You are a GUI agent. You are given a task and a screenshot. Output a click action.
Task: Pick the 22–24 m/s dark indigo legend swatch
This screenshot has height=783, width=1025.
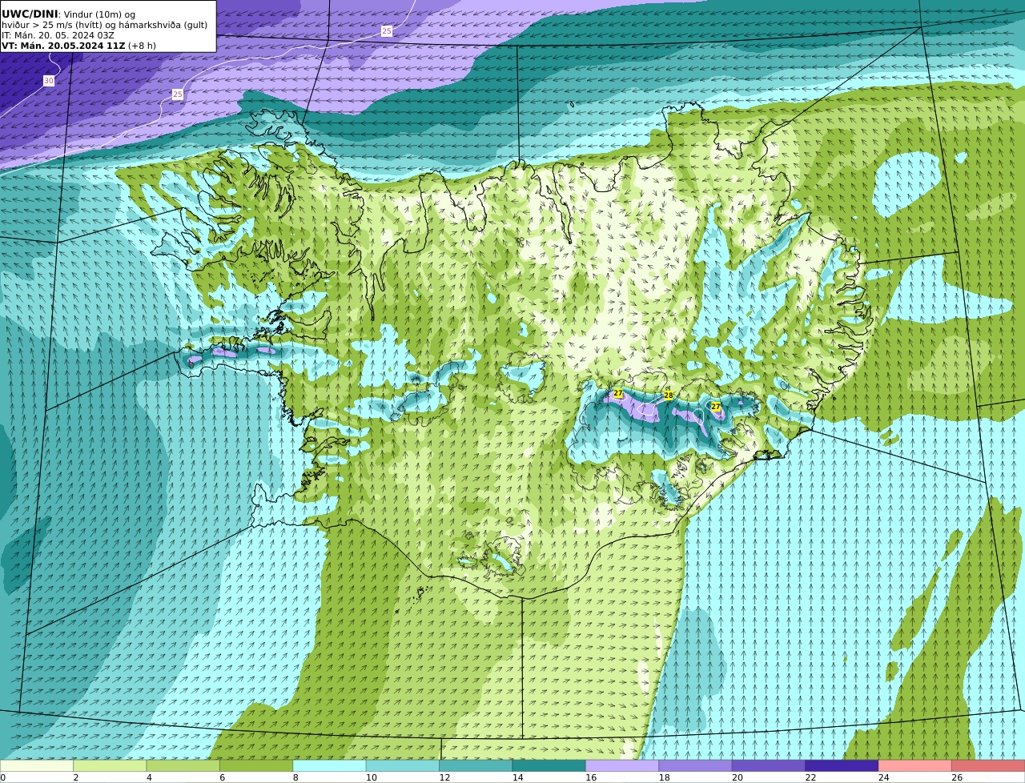[842, 766]
